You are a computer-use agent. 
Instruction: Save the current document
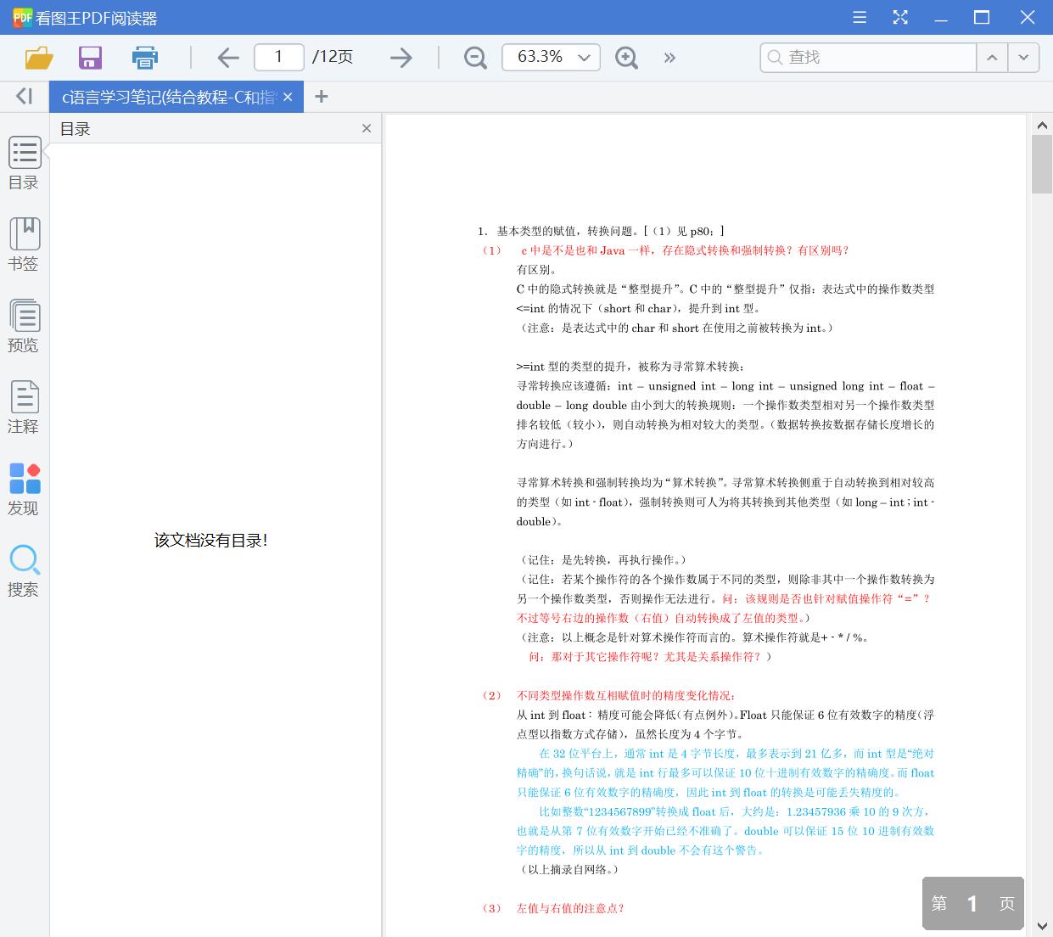click(90, 57)
